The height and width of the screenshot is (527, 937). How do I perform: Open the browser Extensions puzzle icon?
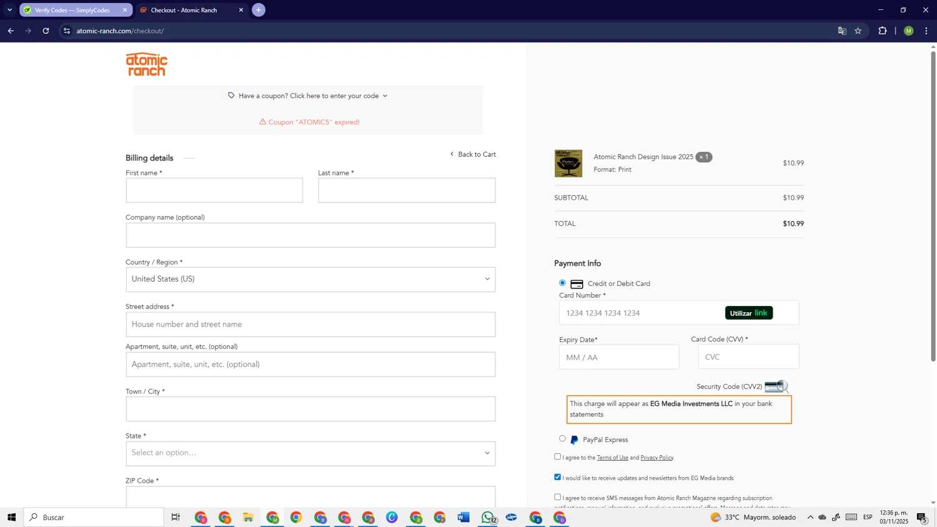click(x=883, y=31)
